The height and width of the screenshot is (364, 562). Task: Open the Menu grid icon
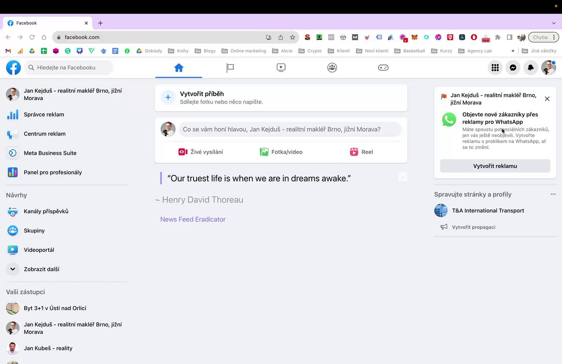coord(495,67)
